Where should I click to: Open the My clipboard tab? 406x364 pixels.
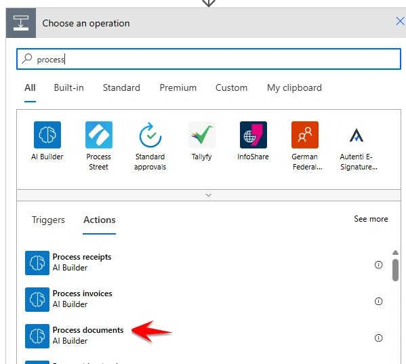click(x=294, y=88)
